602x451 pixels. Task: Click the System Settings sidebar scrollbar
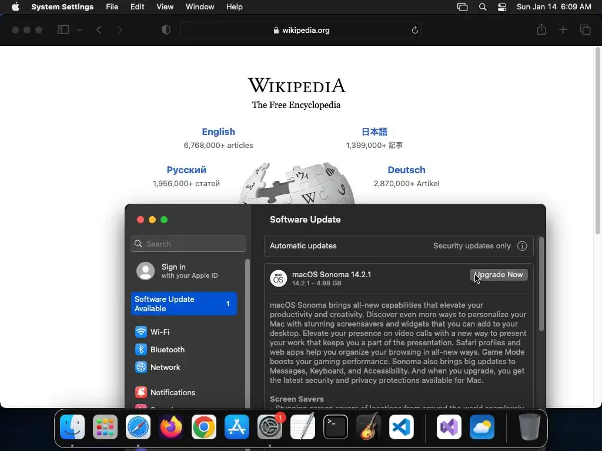[248, 334]
